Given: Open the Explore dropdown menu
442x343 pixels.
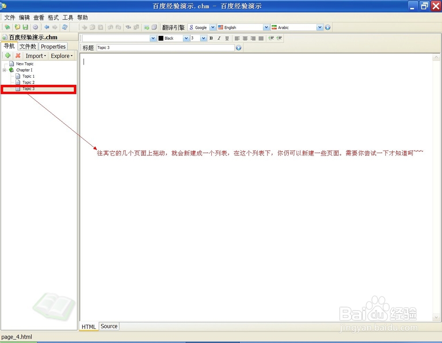Looking at the screenshot, I should [x=61, y=56].
